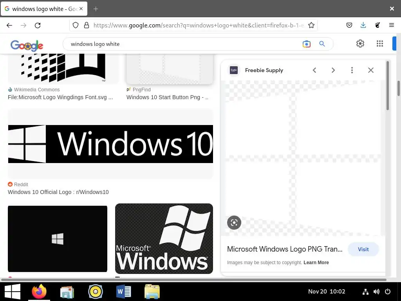Screen dimensions: 401x301
Task: Open Microsoft Windows Logo PNG title link
Action: [285, 249]
